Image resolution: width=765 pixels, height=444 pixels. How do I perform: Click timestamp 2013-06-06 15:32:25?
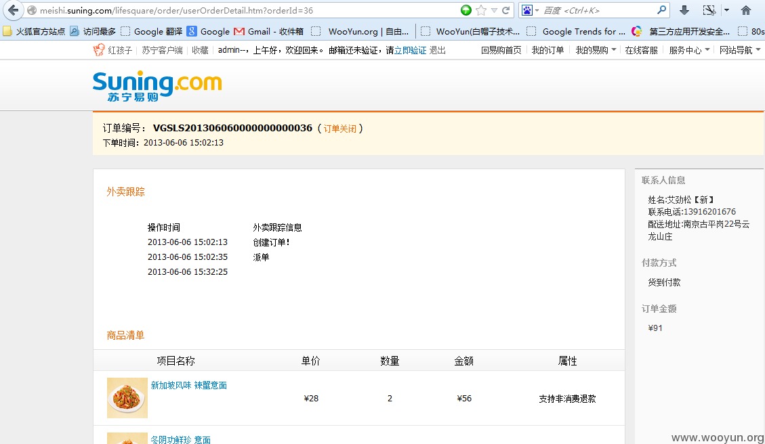(187, 271)
